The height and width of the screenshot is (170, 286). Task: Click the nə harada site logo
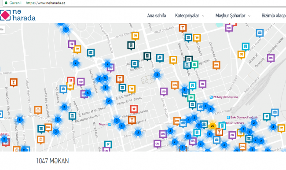click(x=18, y=15)
